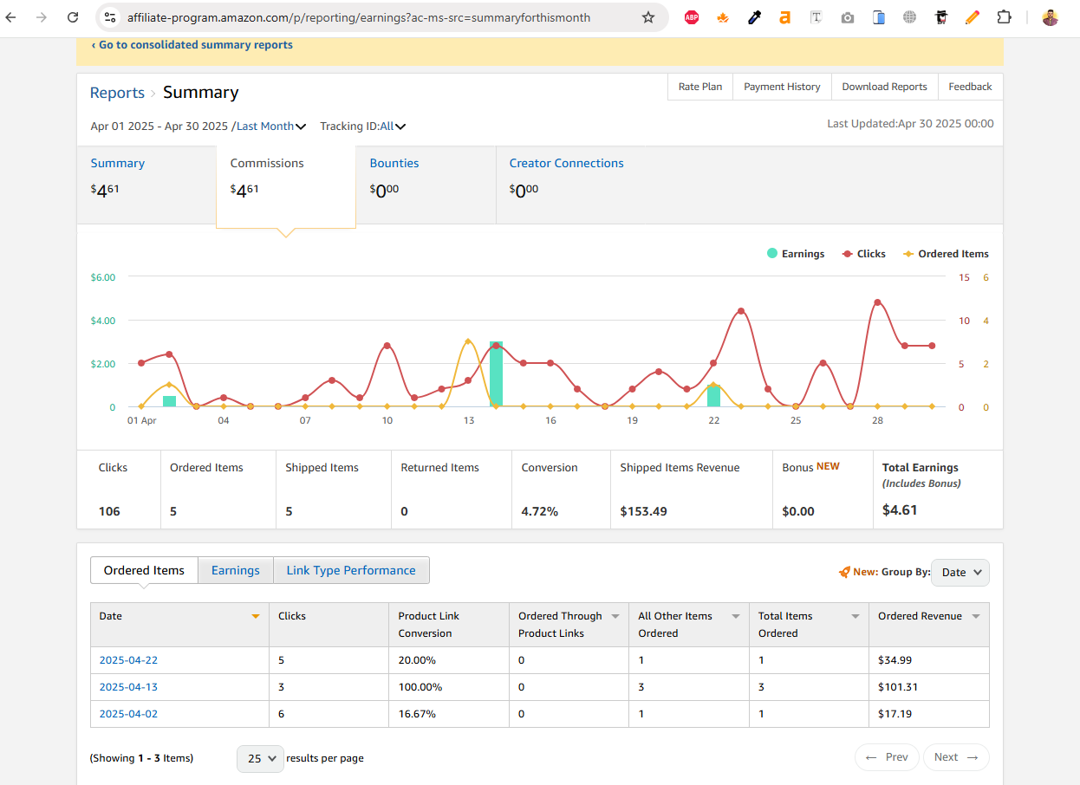
Task: Click the Conversion 4.72% value
Action: click(x=539, y=511)
